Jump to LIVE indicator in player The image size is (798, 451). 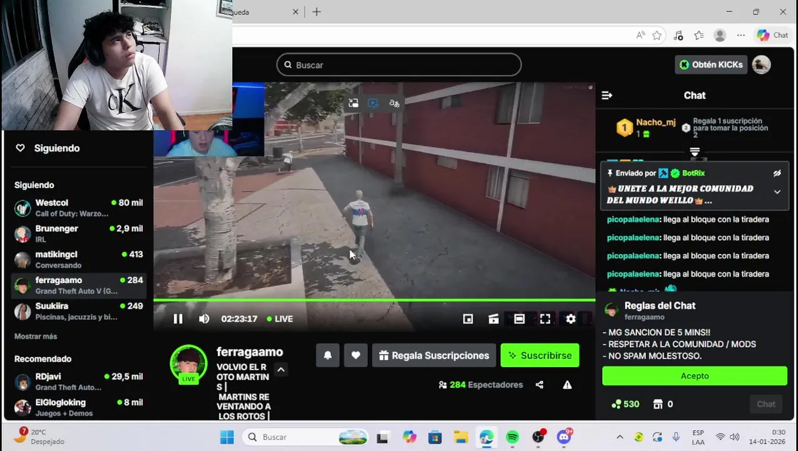tap(280, 319)
